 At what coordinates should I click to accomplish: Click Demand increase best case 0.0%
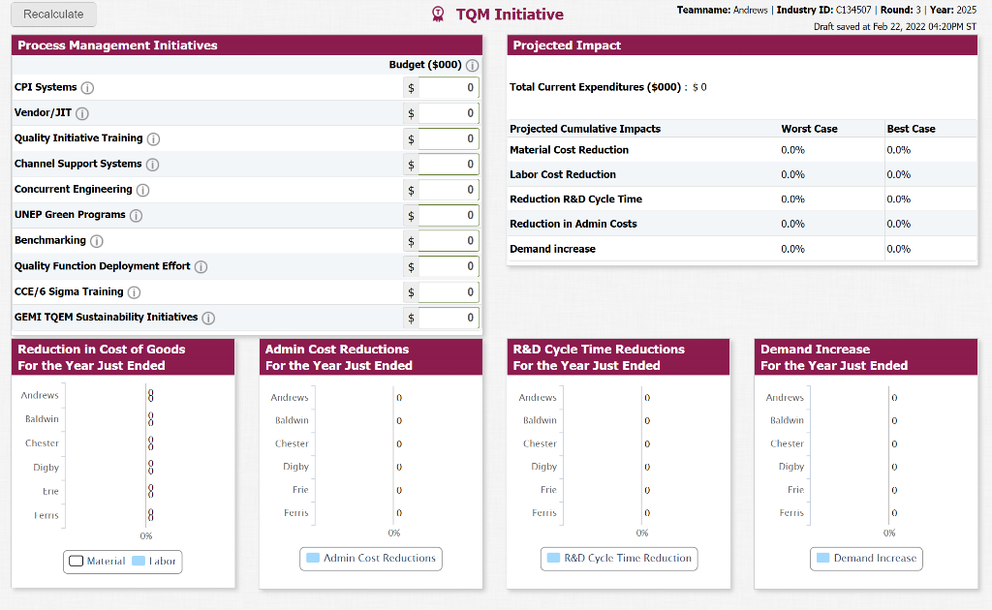[898, 249]
